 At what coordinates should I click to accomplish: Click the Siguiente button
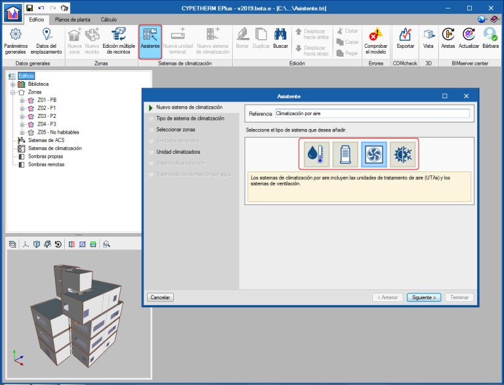[x=423, y=297]
